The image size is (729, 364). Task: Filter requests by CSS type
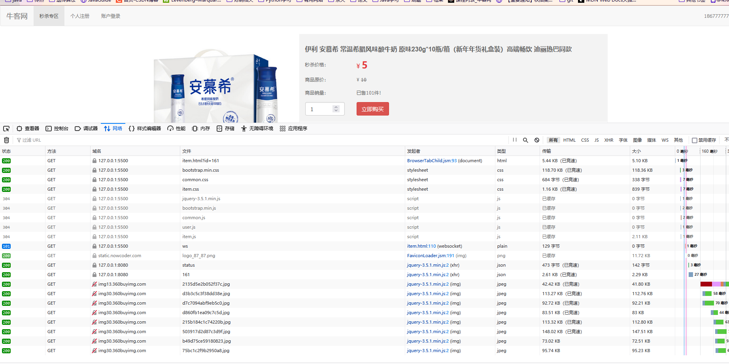[x=585, y=140]
